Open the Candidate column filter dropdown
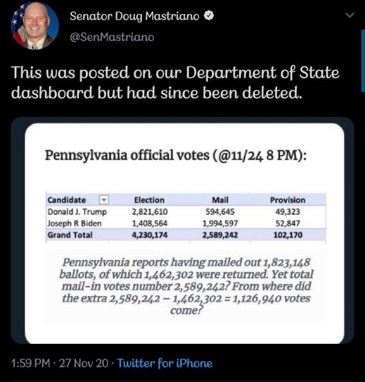The image size is (365, 382). [x=104, y=200]
